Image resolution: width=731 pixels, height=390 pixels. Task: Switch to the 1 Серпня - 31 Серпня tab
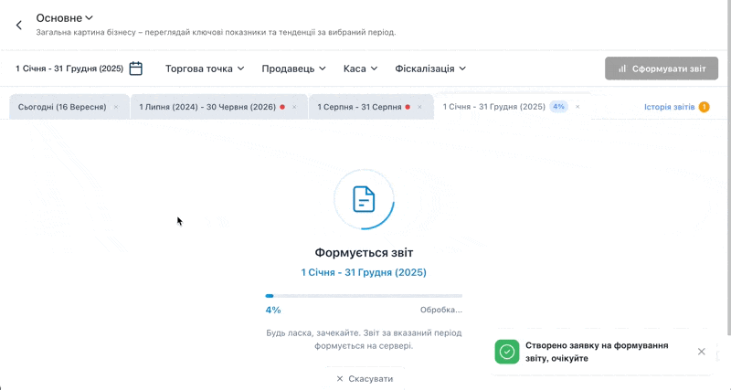pyautogui.click(x=359, y=107)
